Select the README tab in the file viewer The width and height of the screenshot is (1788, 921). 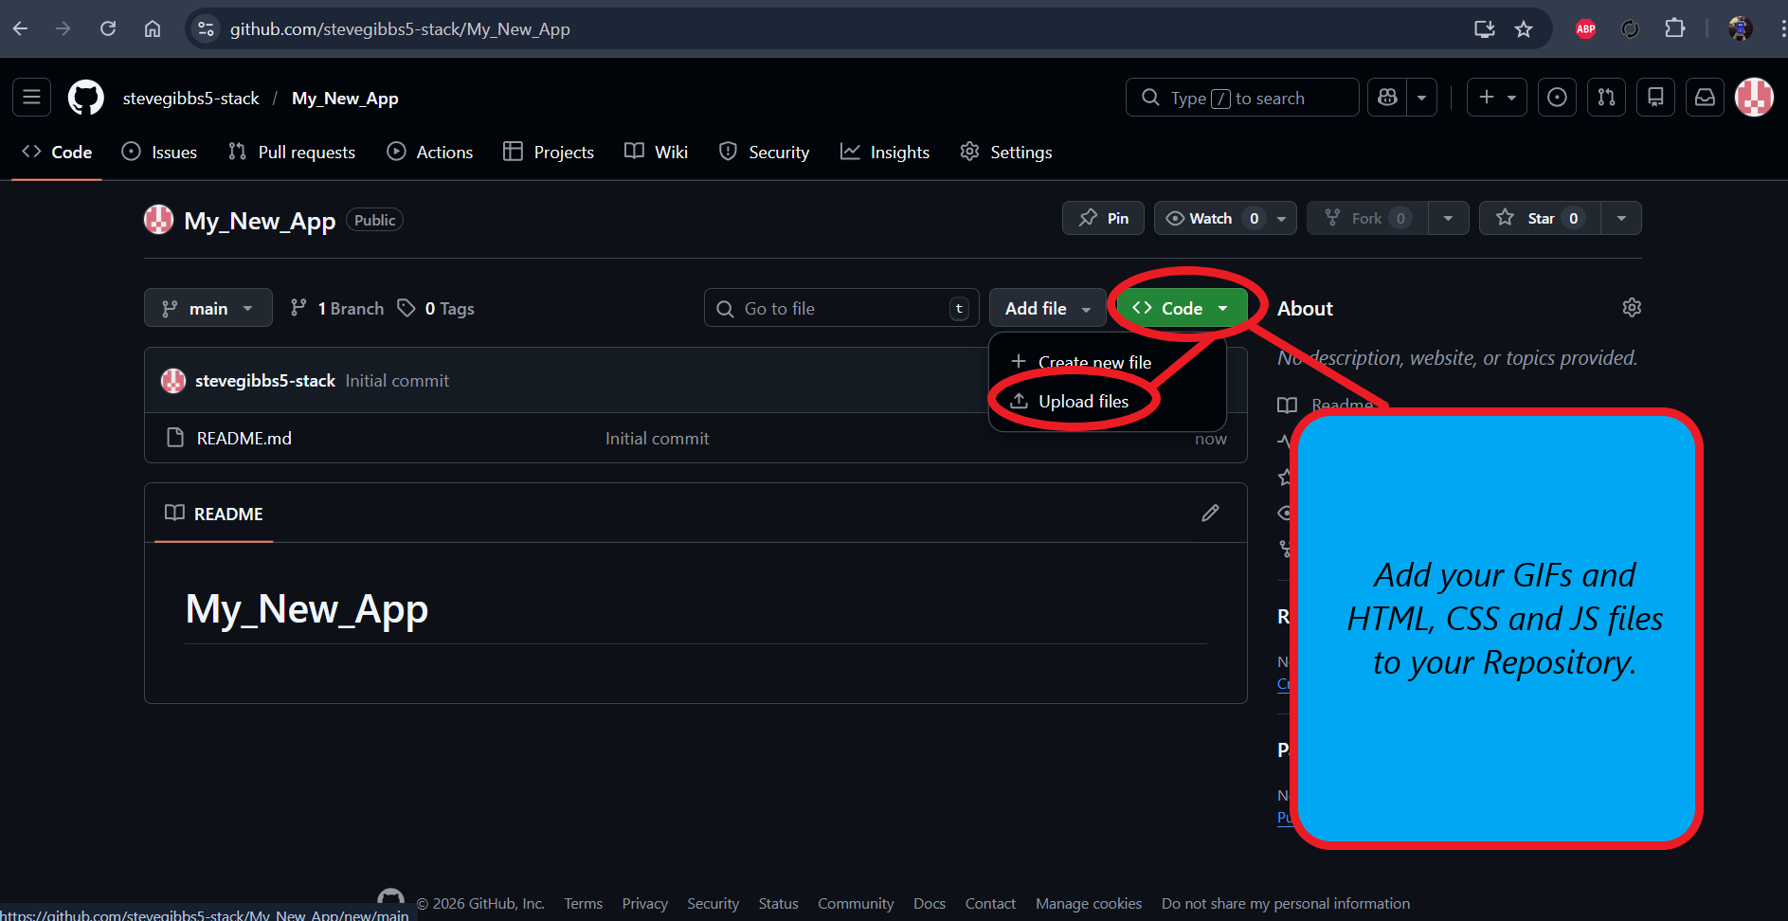point(214,514)
